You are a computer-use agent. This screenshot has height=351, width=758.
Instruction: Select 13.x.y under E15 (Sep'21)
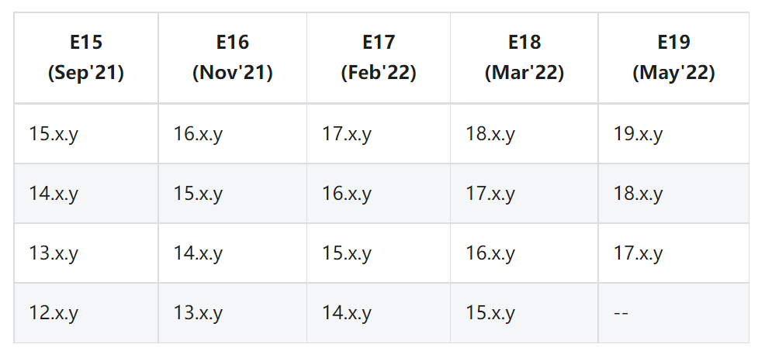pos(54,253)
